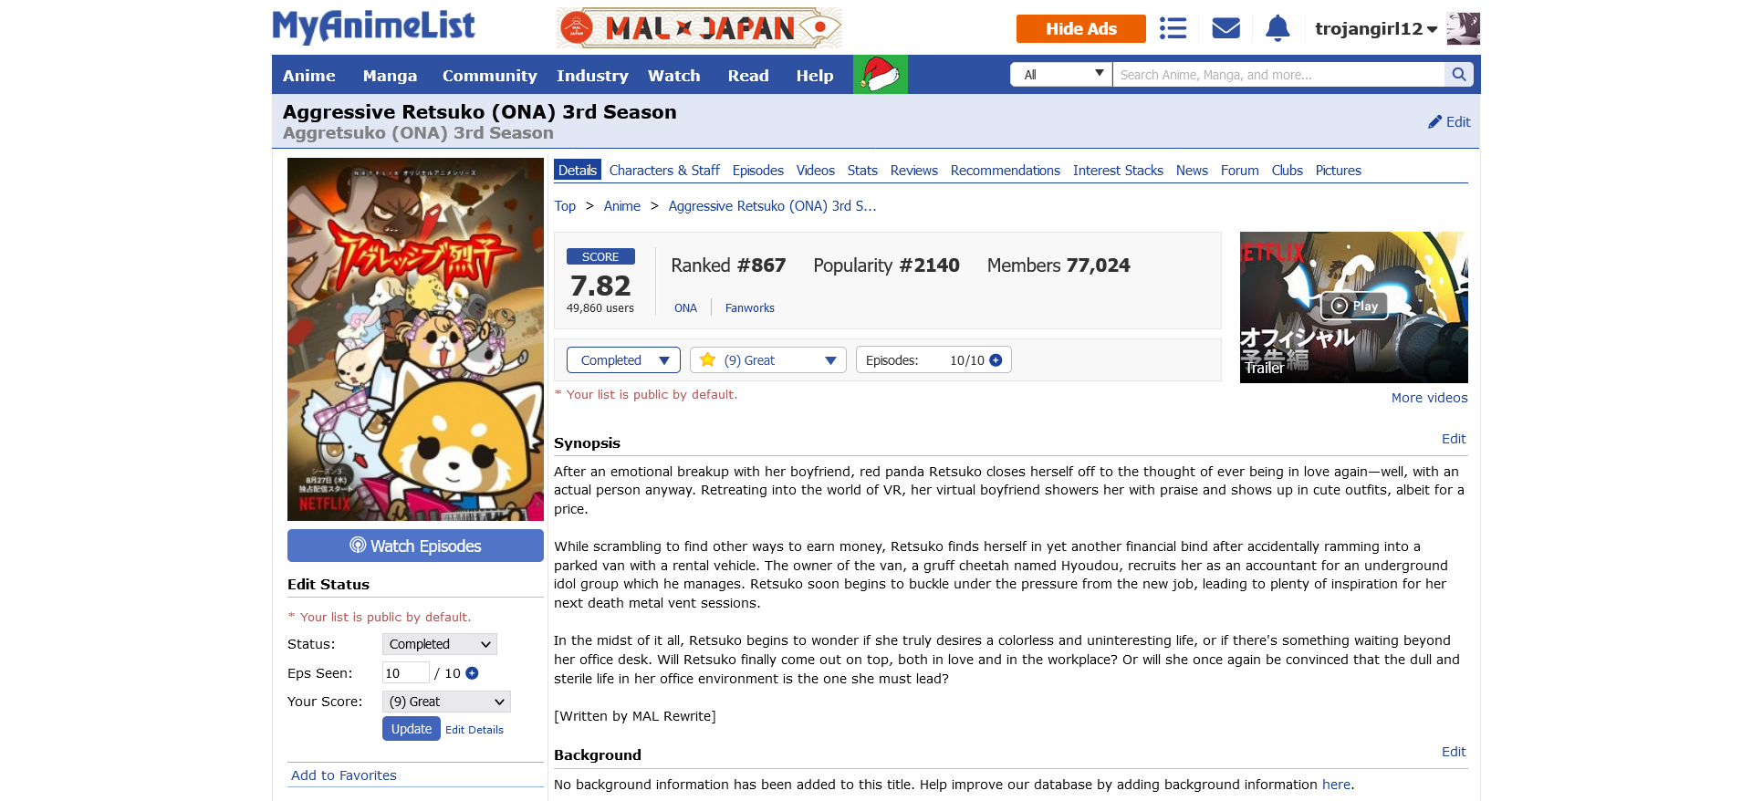Screen dimensions: 1752x801
Task: Switch to the Stats tab
Action: click(x=862, y=171)
